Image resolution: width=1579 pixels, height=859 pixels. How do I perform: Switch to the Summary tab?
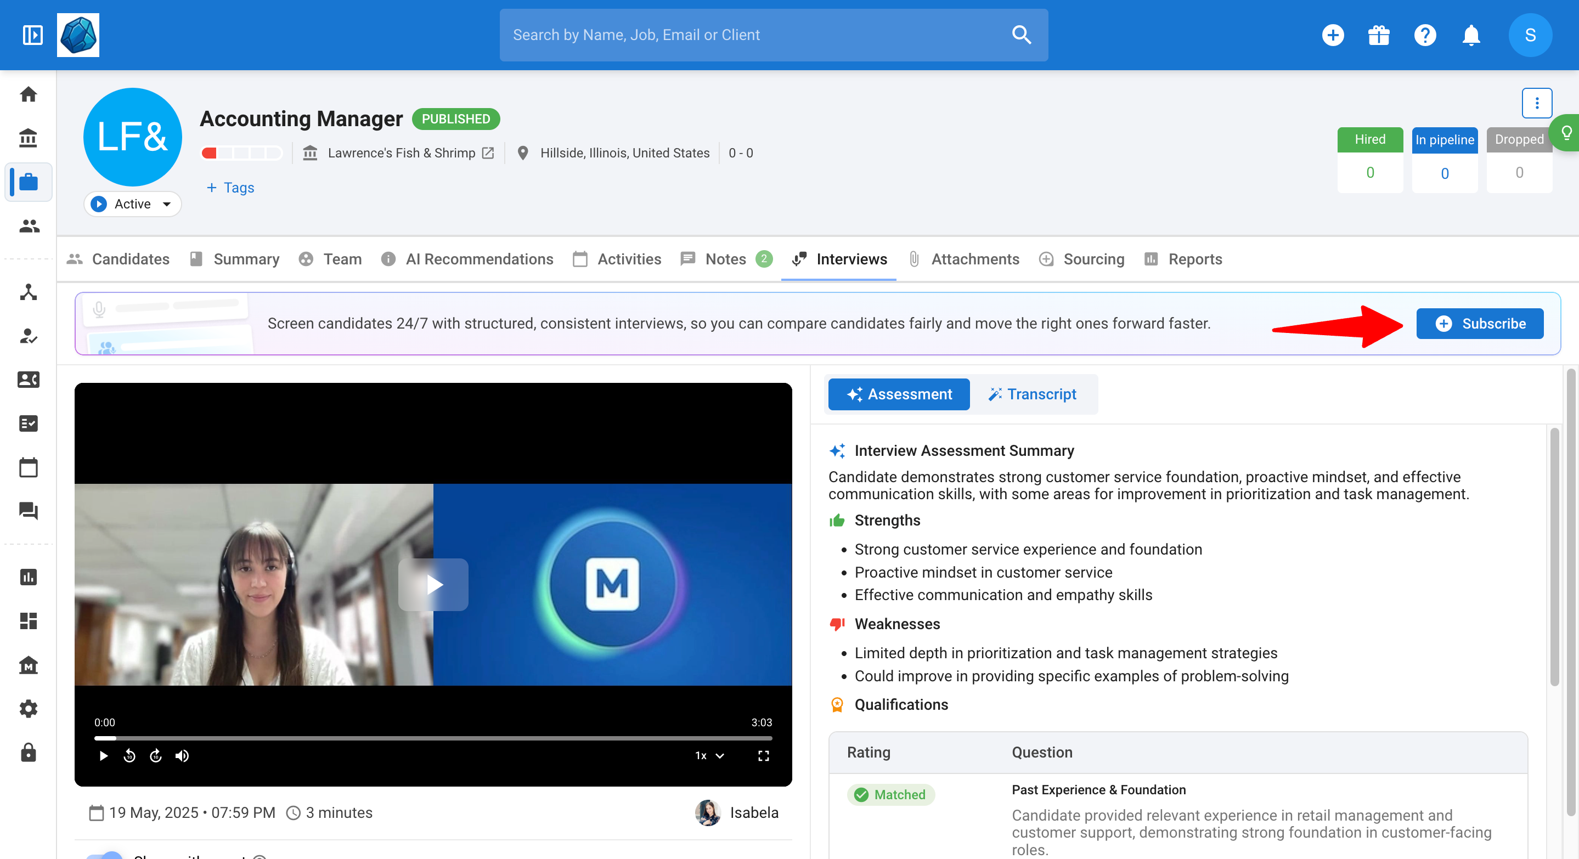pos(235,259)
